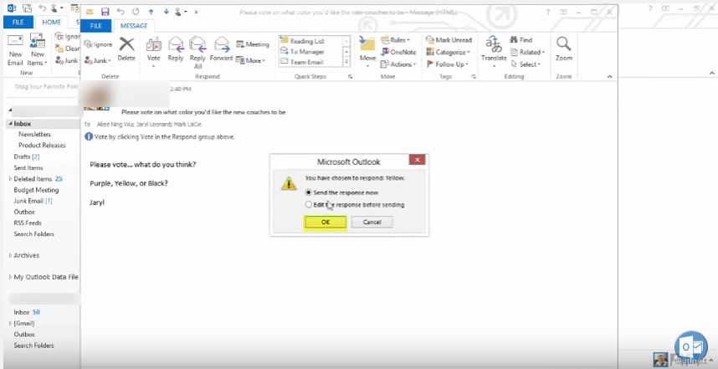Go to next item with down arrow
Viewport: 718px width, 369px height.
tap(167, 12)
